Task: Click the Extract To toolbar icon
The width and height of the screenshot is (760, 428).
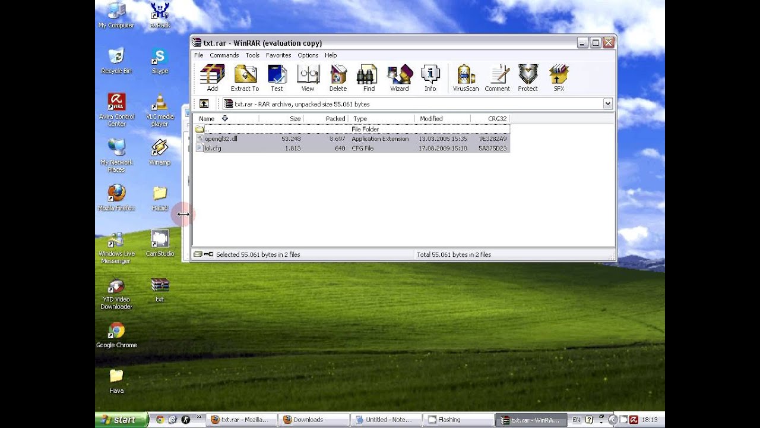Action: (245, 78)
